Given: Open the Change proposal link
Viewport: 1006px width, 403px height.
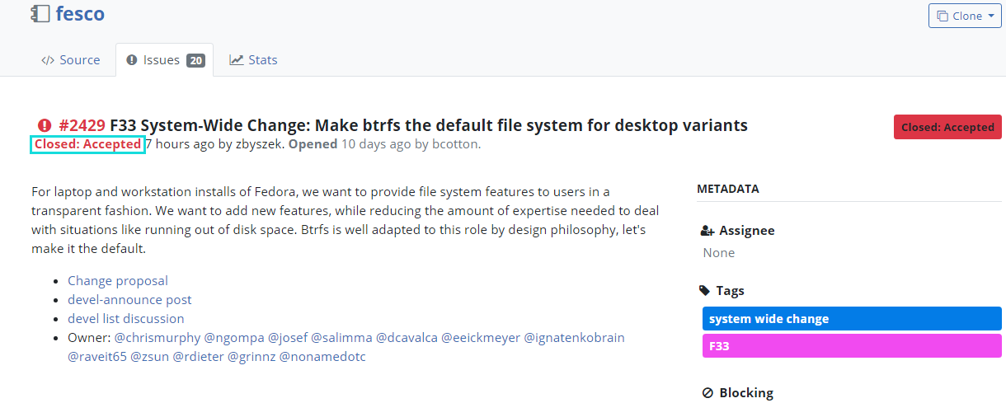Looking at the screenshot, I should pyautogui.click(x=118, y=281).
